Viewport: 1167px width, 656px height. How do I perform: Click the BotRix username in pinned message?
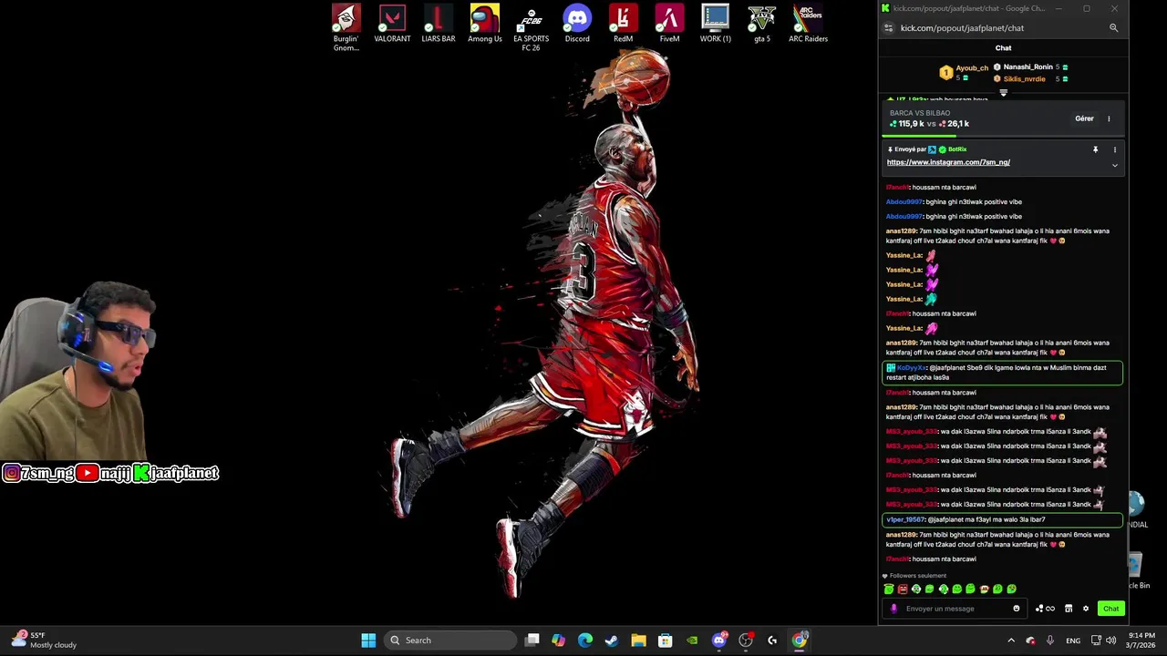pyautogui.click(x=957, y=149)
